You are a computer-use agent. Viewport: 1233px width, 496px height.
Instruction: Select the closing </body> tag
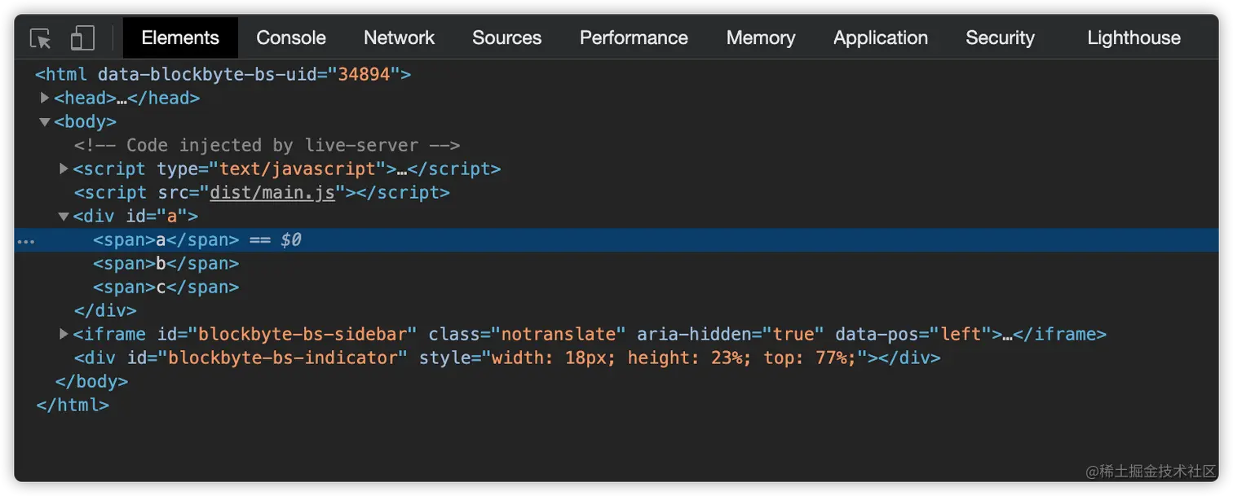(91, 381)
